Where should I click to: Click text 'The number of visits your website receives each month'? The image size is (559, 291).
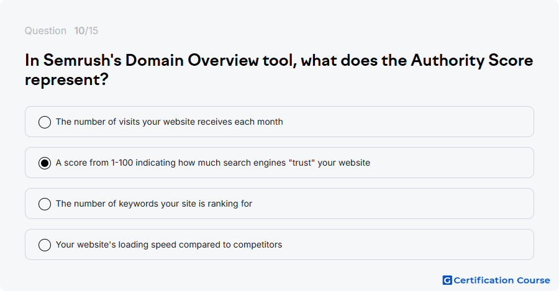[x=170, y=122]
